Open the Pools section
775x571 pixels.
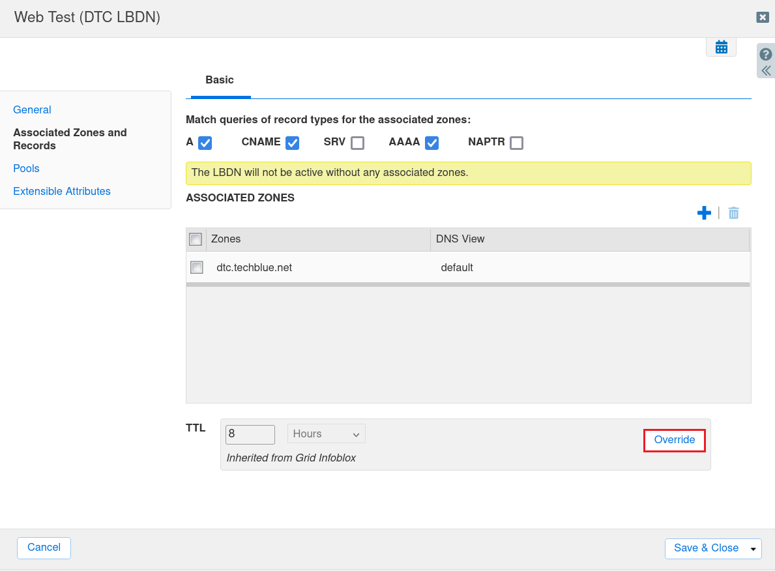26,168
